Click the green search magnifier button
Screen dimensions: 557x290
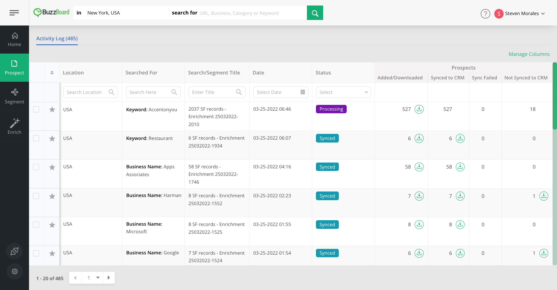click(x=315, y=13)
